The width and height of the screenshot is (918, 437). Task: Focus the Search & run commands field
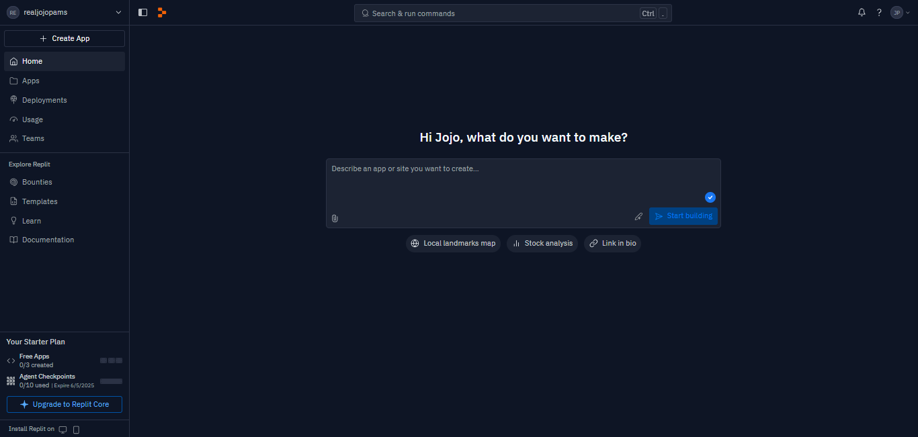coord(513,13)
